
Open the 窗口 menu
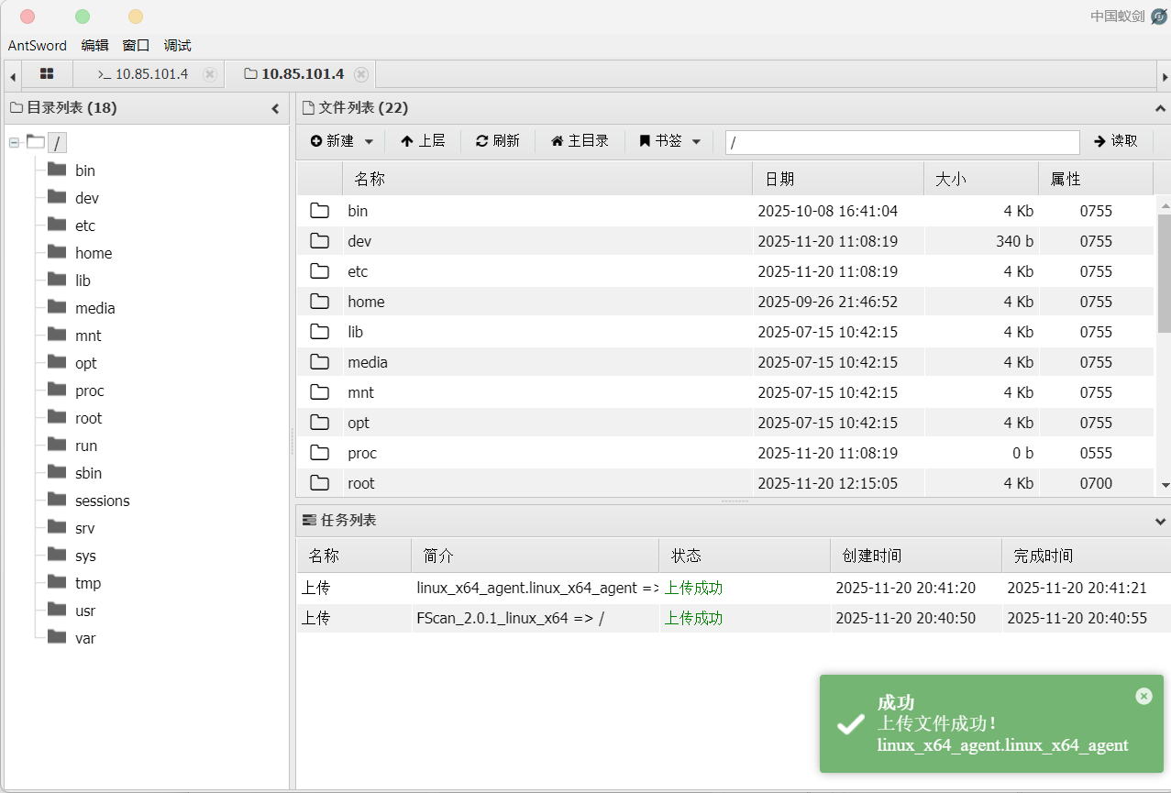[x=136, y=45]
